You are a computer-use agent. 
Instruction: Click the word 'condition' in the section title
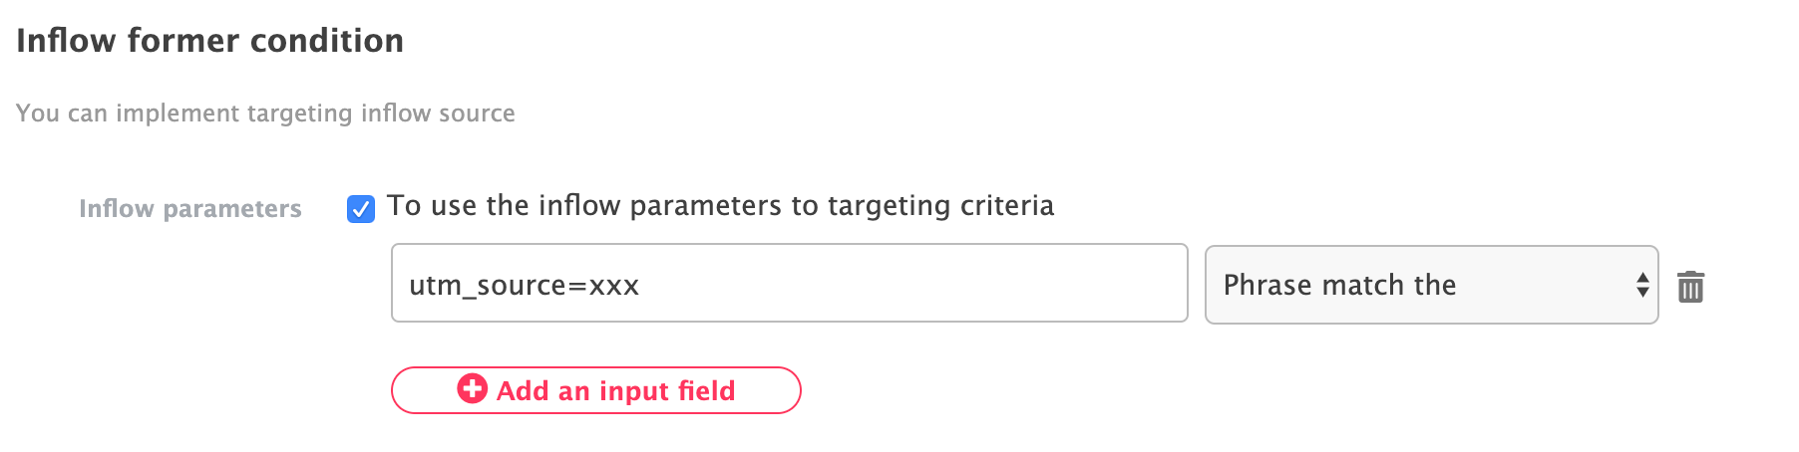tap(326, 41)
